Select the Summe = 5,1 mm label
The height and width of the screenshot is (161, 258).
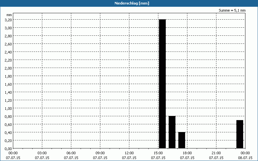point(232,10)
